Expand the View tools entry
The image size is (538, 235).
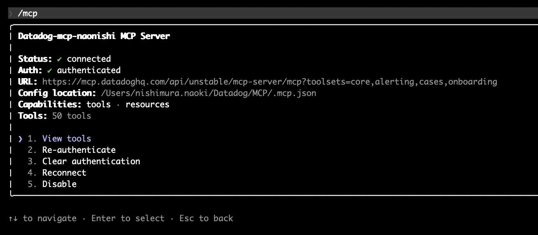66,138
